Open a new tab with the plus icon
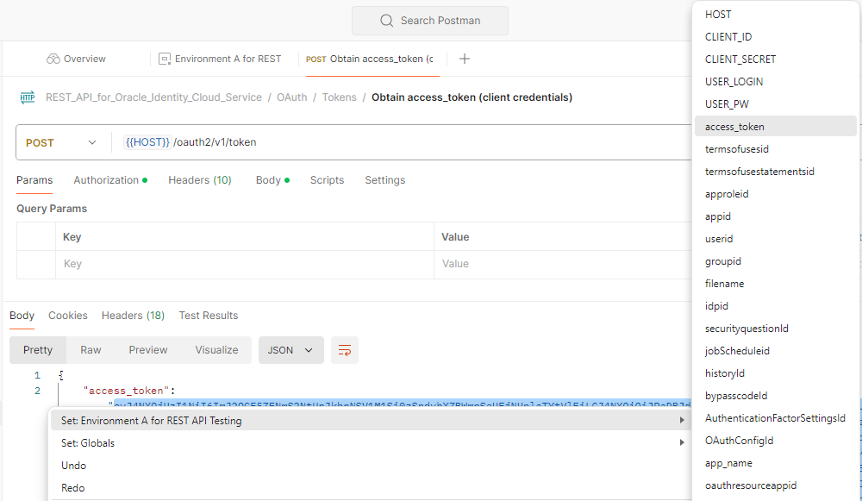Image resolution: width=862 pixels, height=501 pixels. 465,59
